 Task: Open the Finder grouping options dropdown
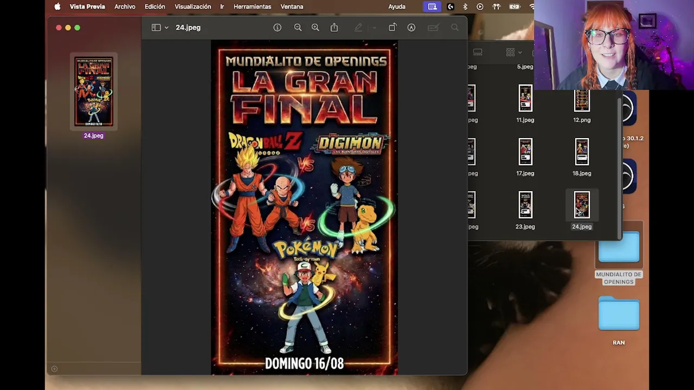coord(513,52)
